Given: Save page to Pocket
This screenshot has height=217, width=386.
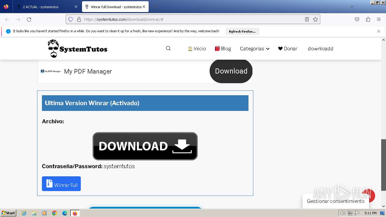Looking at the screenshot, I should (x=357, y=19).
